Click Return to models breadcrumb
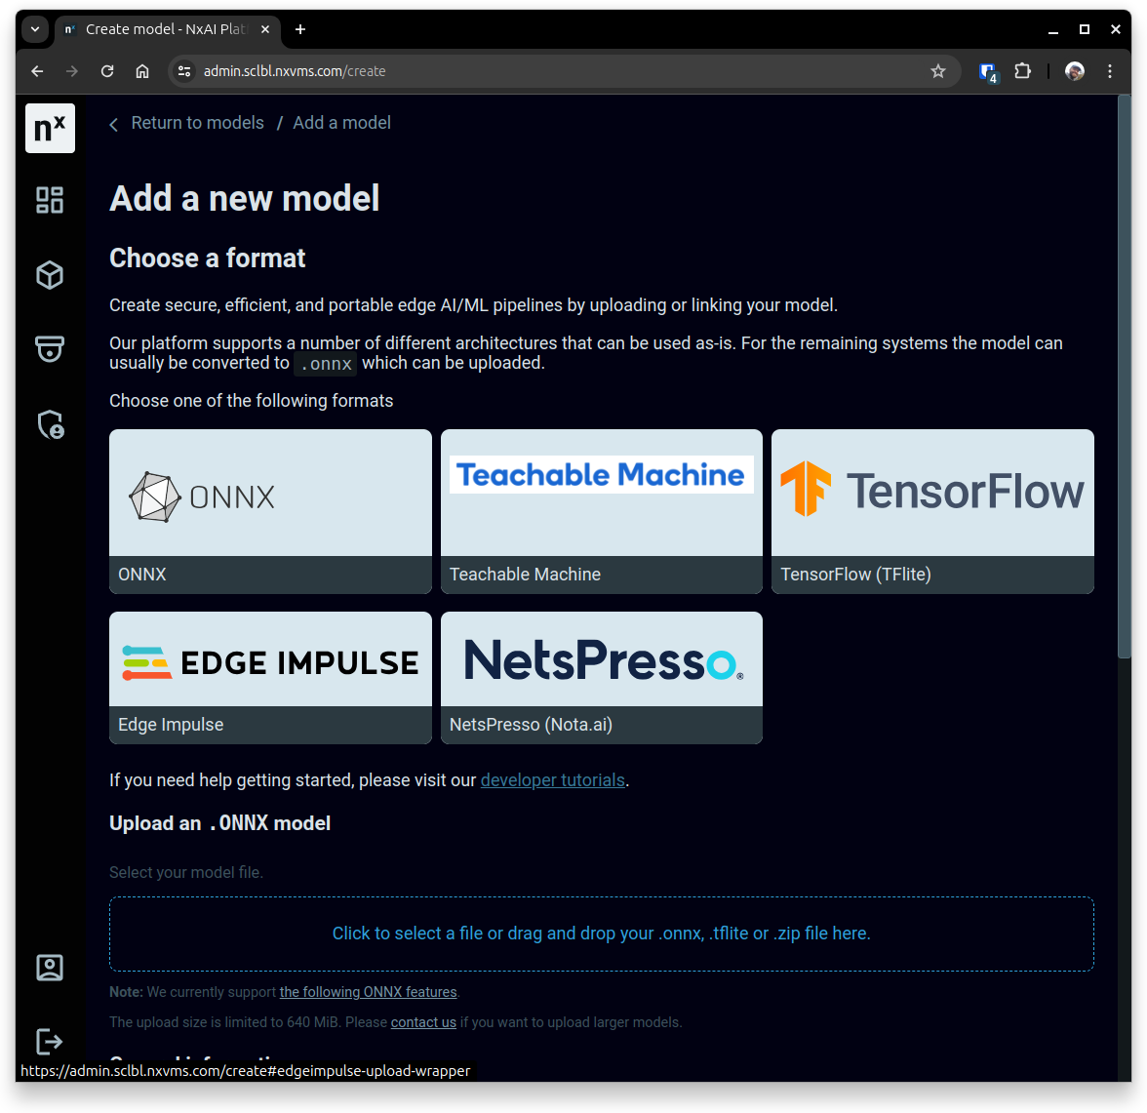 [x=197, y=123]
